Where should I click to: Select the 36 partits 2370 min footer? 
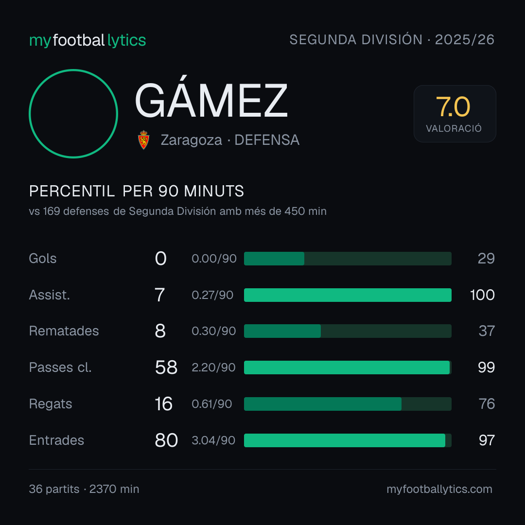[84, 489]
